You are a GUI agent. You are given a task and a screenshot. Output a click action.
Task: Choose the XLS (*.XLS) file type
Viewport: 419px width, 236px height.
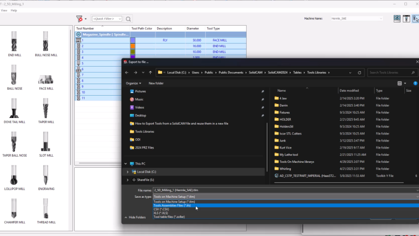[286, 213]
